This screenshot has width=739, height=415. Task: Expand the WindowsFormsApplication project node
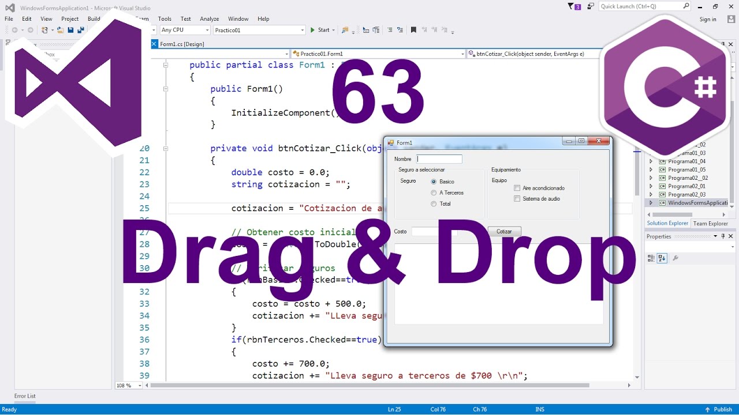point(651,203)
